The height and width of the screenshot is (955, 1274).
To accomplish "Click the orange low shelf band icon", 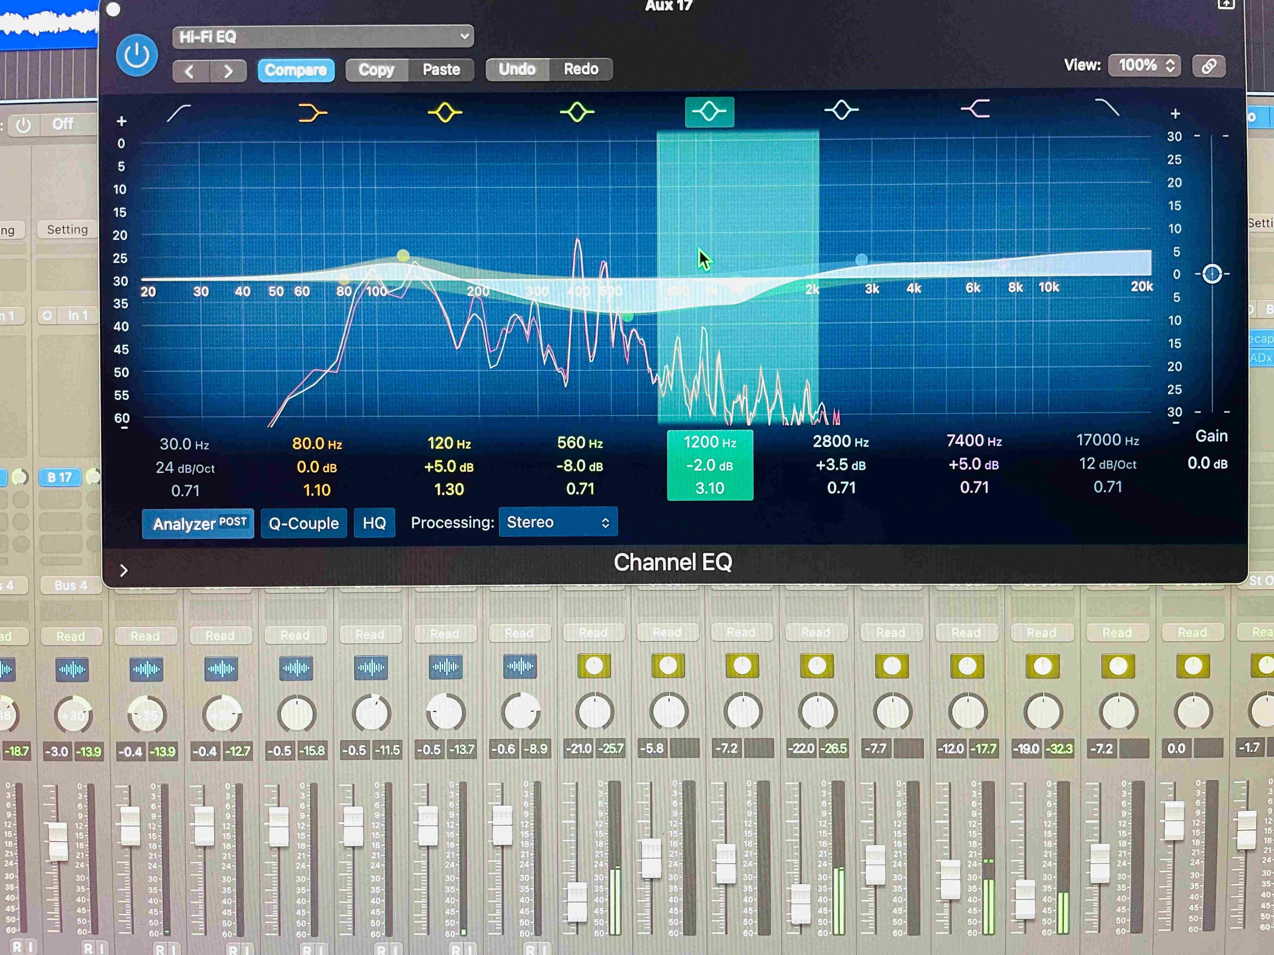I will (313, 112).
